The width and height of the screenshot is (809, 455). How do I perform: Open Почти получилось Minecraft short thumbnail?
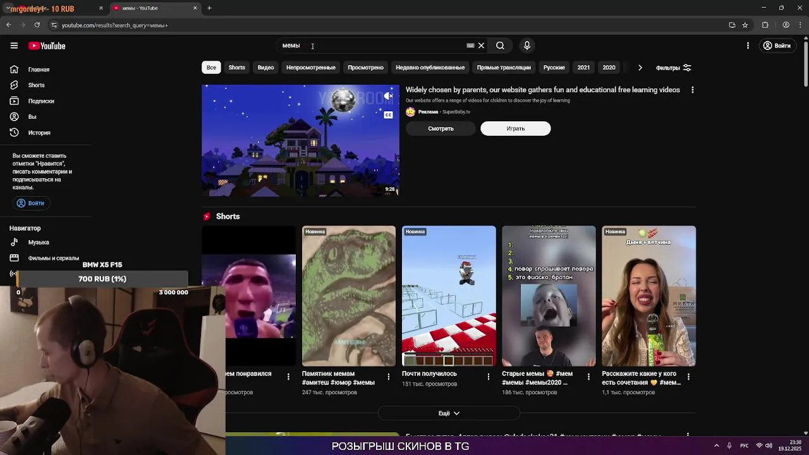click(449, 296)
